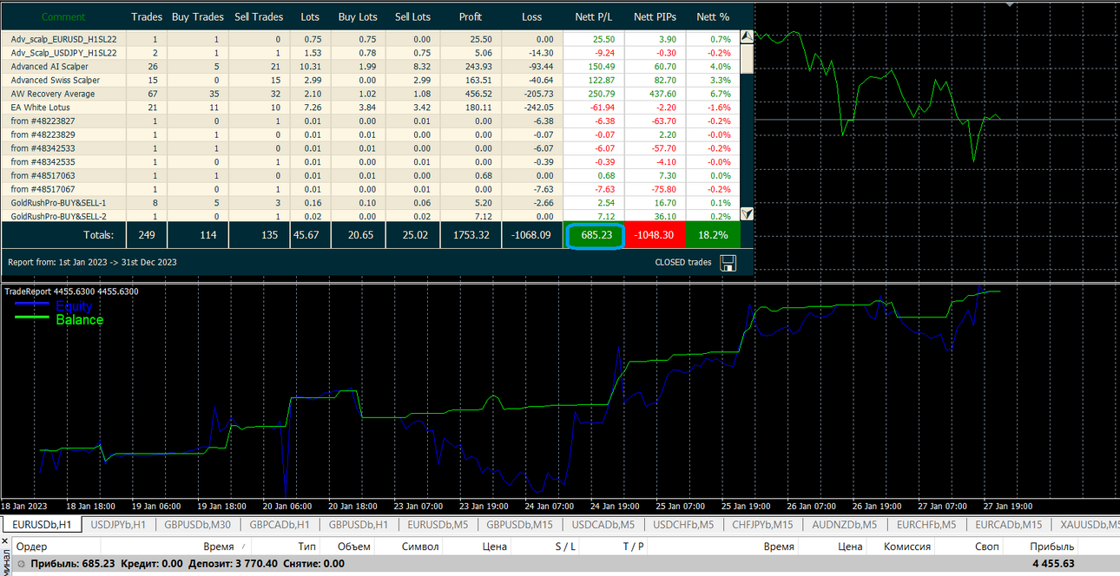This screenshot has height=576, width=1120.
Task: Toggle the CLOSED trades mode button
Action: (x=683, y=262)
